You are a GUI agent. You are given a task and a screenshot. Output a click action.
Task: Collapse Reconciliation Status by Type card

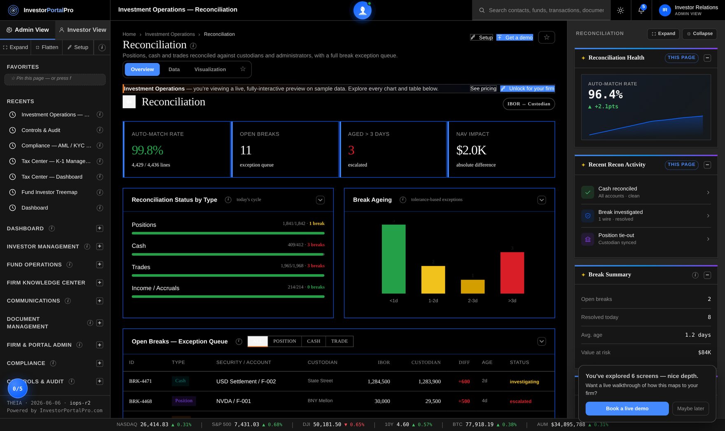(320, 200)
